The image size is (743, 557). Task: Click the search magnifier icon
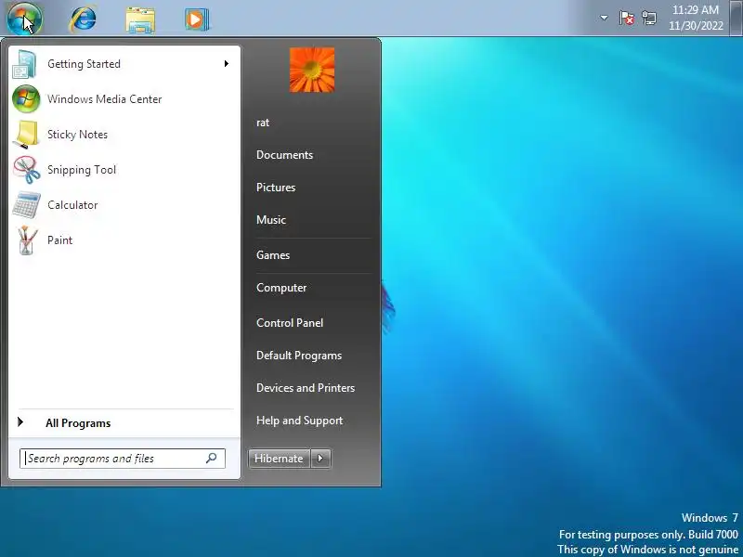[x=212, y=458]
